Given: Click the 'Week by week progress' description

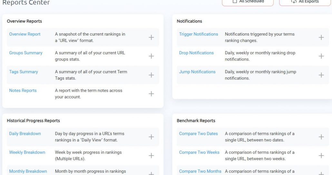Looking at the screenshot, I should tap(88, 156).
